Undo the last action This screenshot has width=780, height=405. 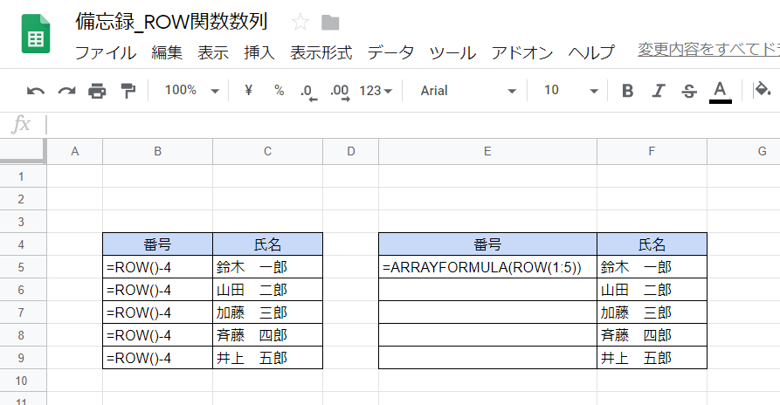35,91
